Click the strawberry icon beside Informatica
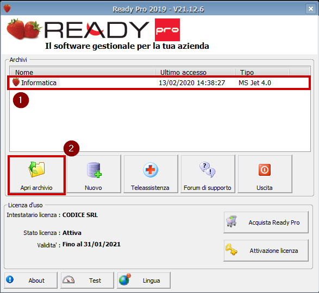This screenshot has height=293, width=319. coord(16,82)
